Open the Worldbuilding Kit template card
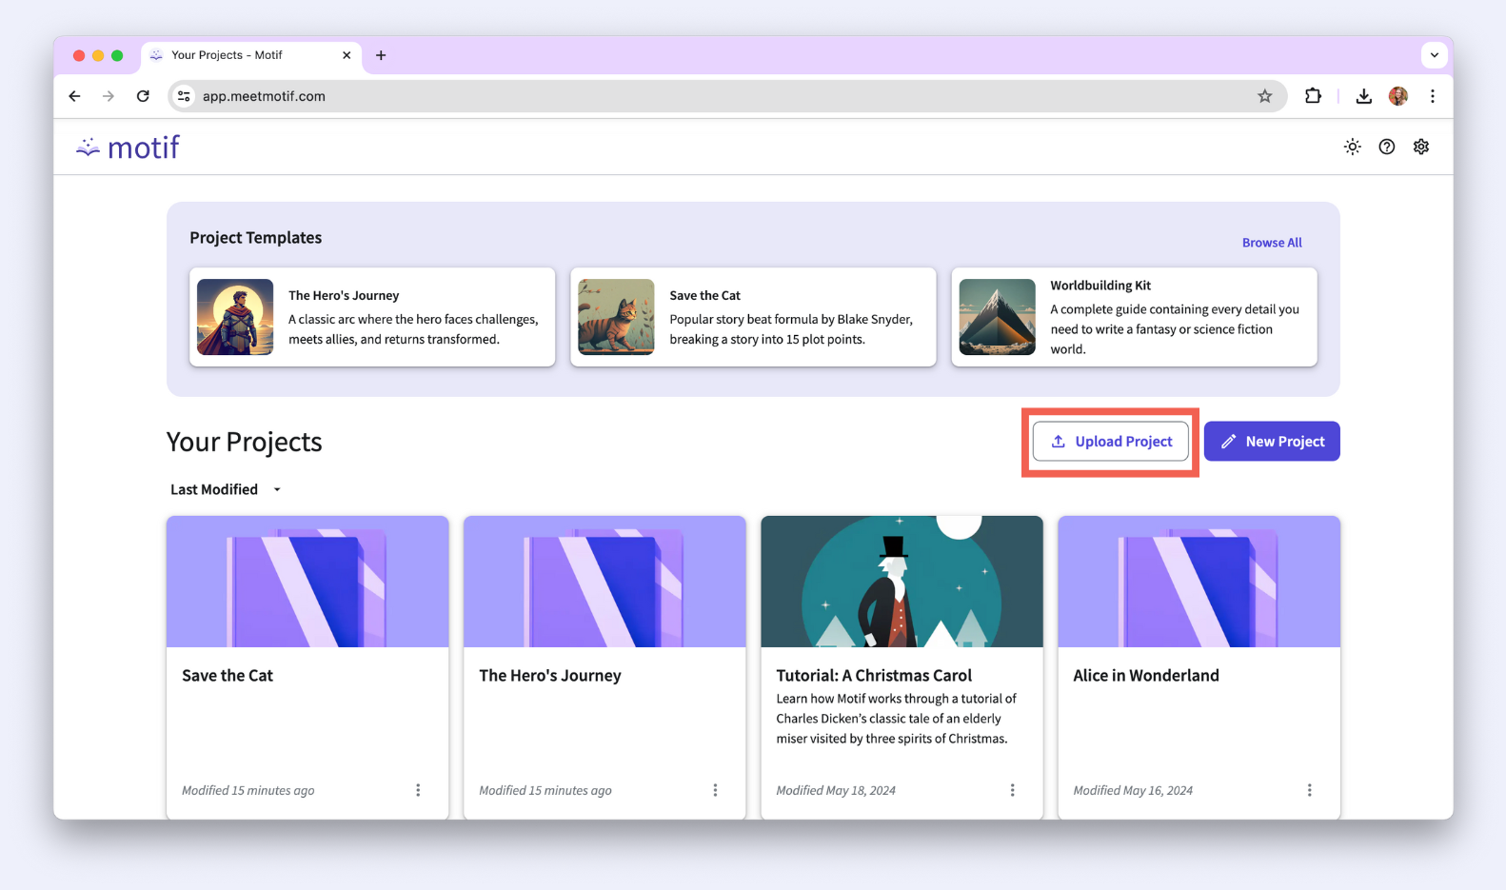1506x890 pixels. (x=1134, y=317)
